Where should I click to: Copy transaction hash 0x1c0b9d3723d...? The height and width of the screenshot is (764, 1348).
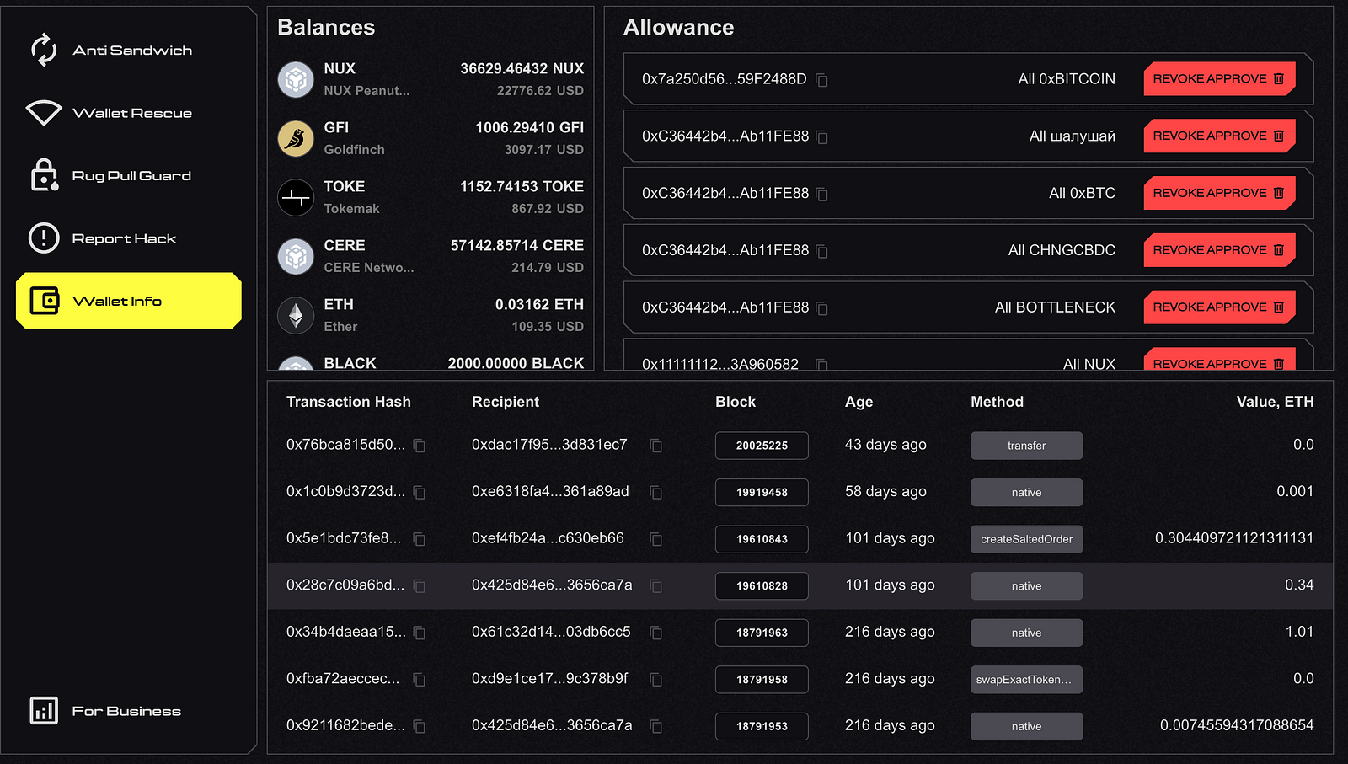tap(420, 493)
